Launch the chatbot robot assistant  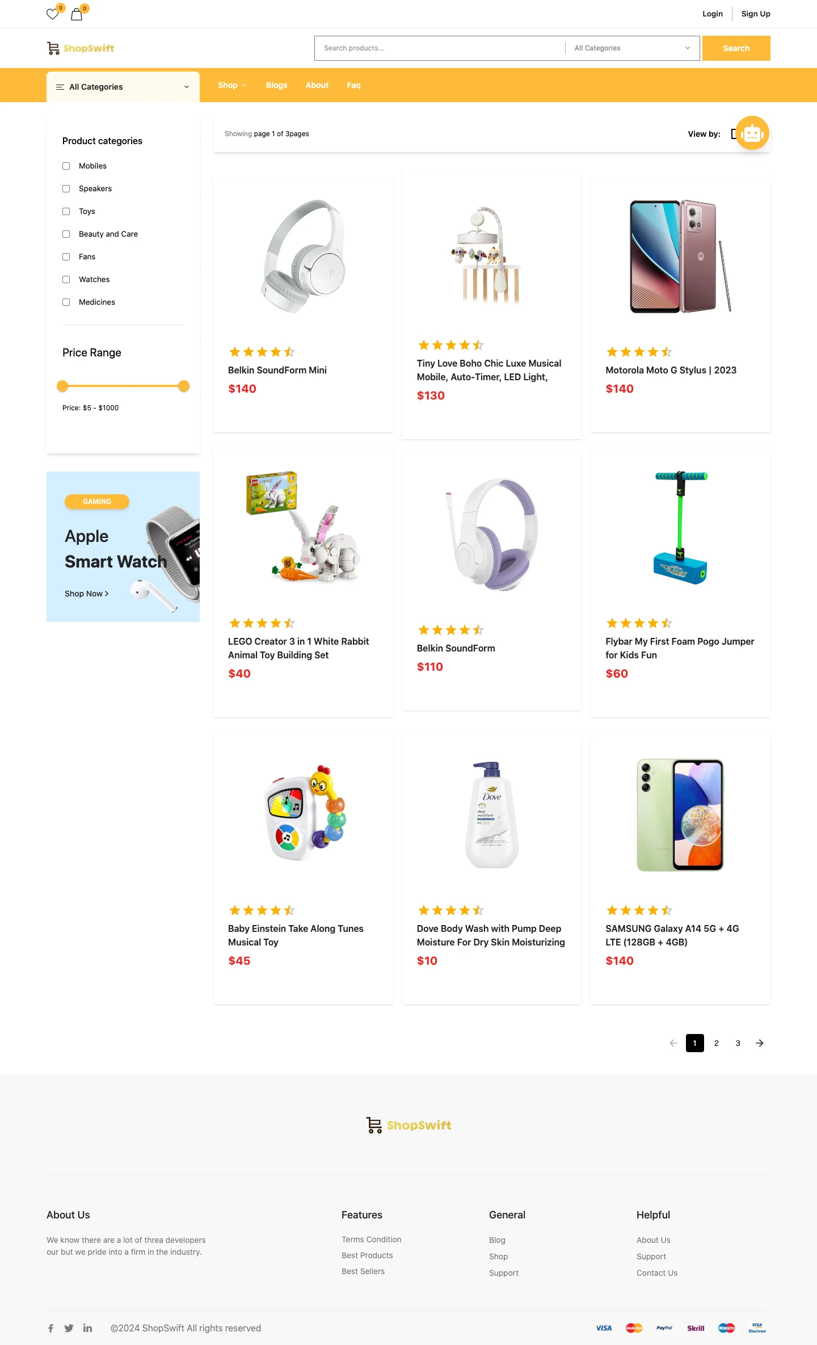751,133
